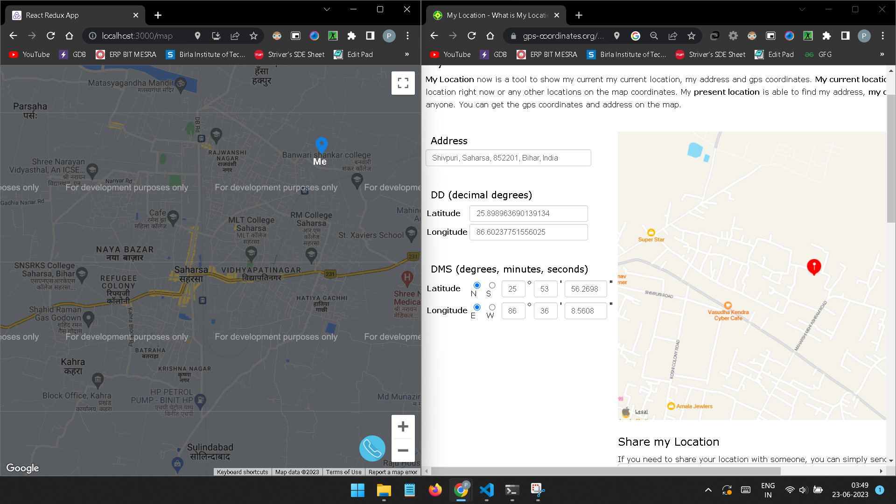This screenshot has width=896, height=504.
Task: Click the 'Report a map error' link
Action: click(392, 472)
